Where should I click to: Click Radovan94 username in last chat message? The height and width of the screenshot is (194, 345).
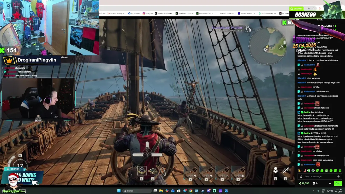point(310,164)
